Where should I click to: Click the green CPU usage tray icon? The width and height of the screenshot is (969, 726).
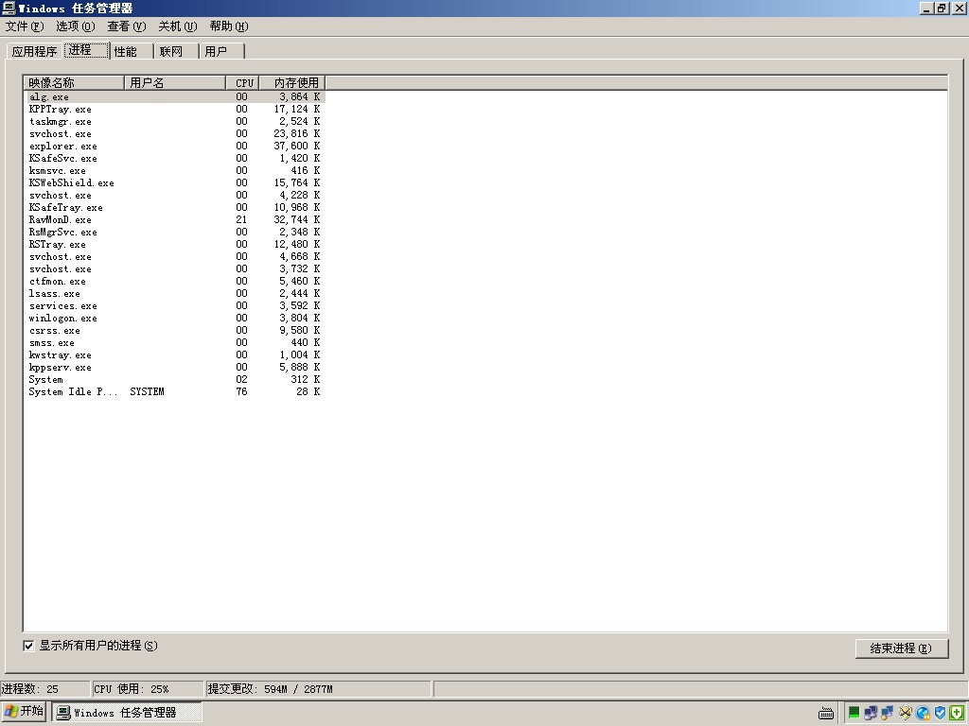click(854, 713)
